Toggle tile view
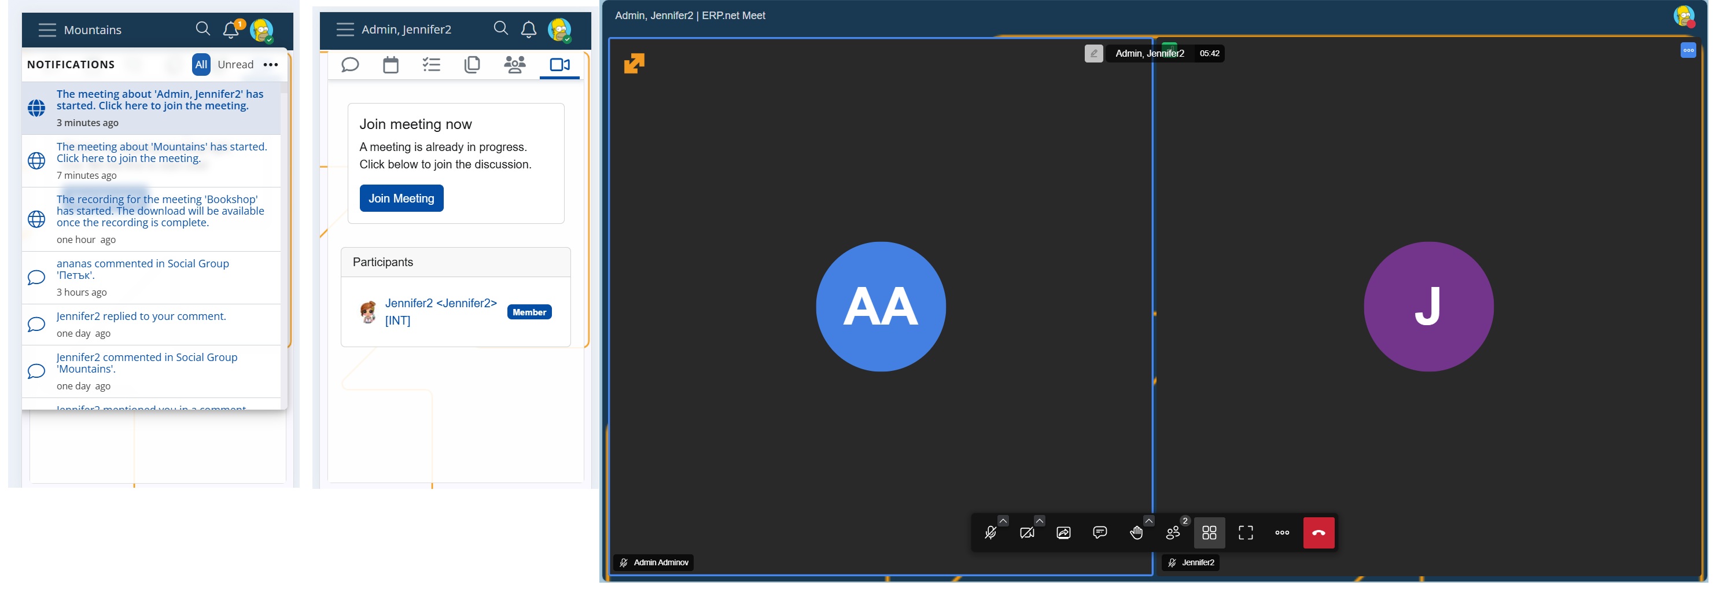The width and height of the screenshot is (1731, 589). (1210, 533)
